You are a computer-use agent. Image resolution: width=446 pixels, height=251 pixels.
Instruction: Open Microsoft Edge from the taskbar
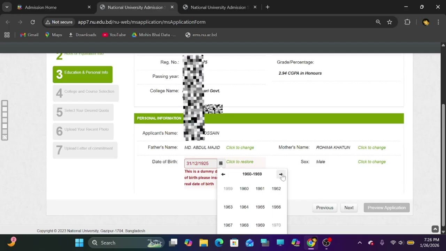(x=219, y=243)
